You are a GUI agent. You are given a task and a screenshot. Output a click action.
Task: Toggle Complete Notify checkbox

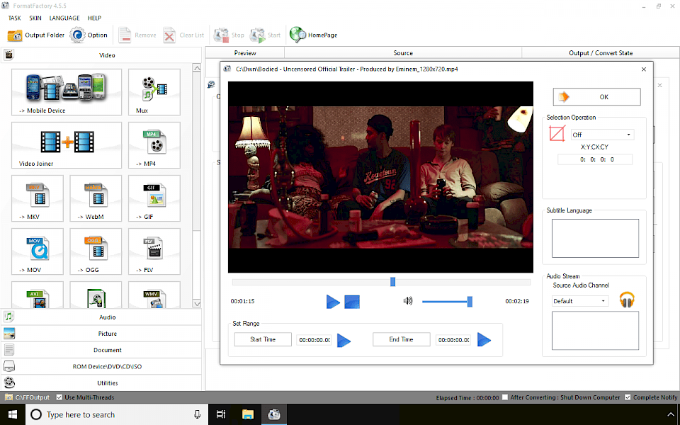(x=628, y=397)
